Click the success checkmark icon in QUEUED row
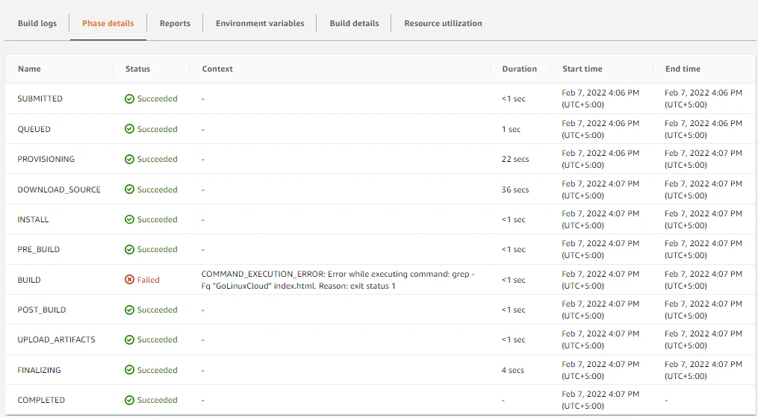This screenshot has width=758, height=417. click(x=130, y=129)
